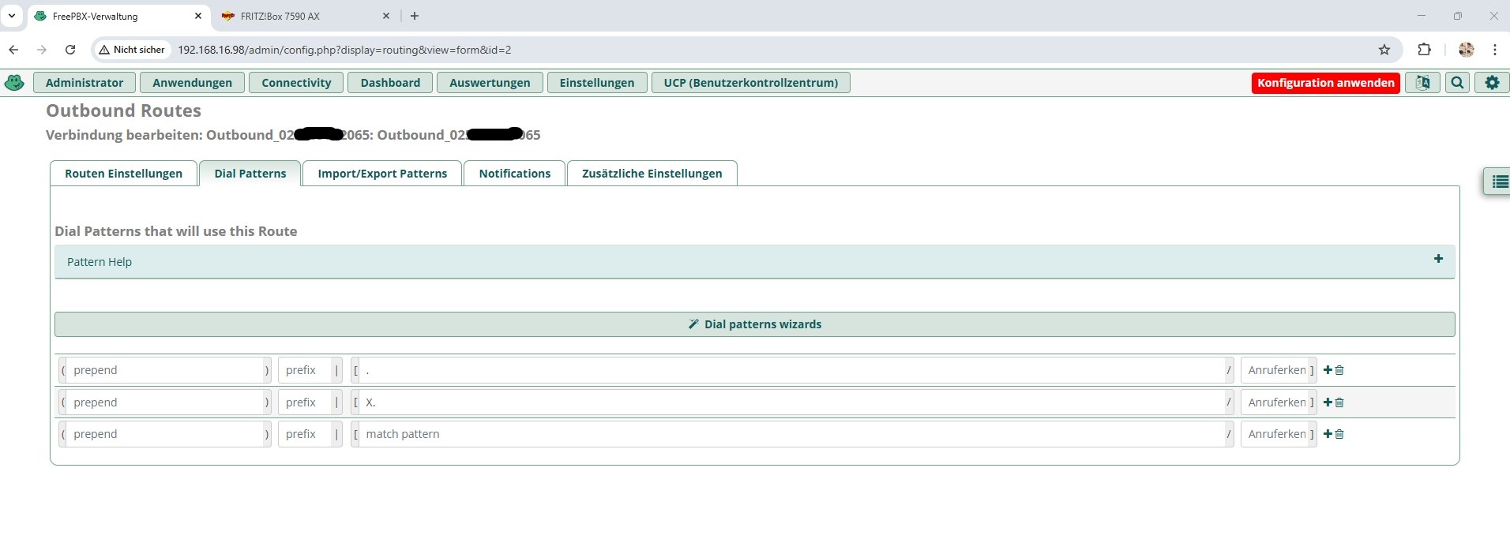This screenshot has width=1510, height=539.
Task: Open the floating list sidebar icon
Action: tap(1499, 182)
